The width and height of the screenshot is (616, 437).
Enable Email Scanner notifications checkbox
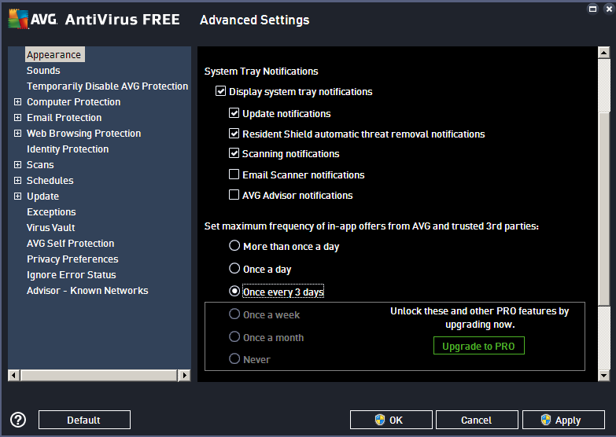[234, 174]
